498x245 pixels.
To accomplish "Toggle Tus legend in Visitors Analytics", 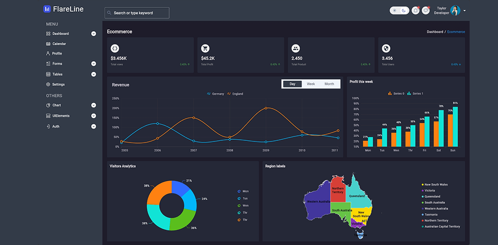I will 243,198.
